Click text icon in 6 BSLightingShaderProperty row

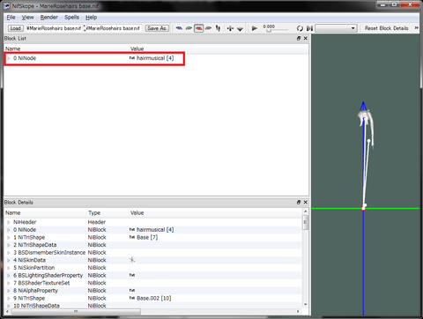132,275
